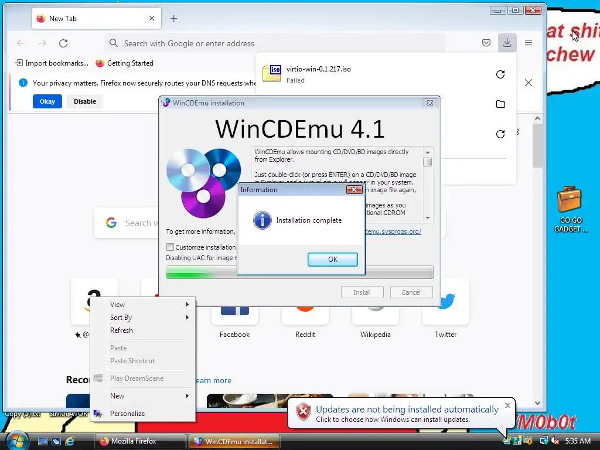Click Okay on the DNS privacy notice
Screen dimensions: 600x450
[47, 101]
